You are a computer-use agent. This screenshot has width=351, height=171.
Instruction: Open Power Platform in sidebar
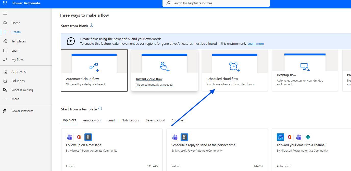[22, 111]
